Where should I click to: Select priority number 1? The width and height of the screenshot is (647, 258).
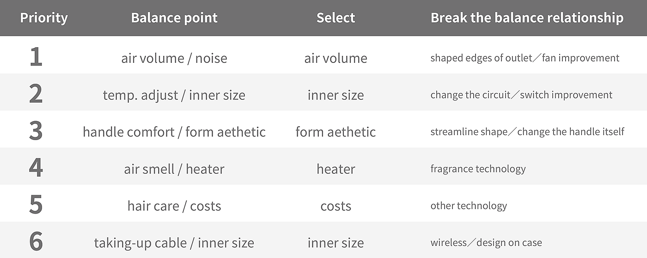36,58
